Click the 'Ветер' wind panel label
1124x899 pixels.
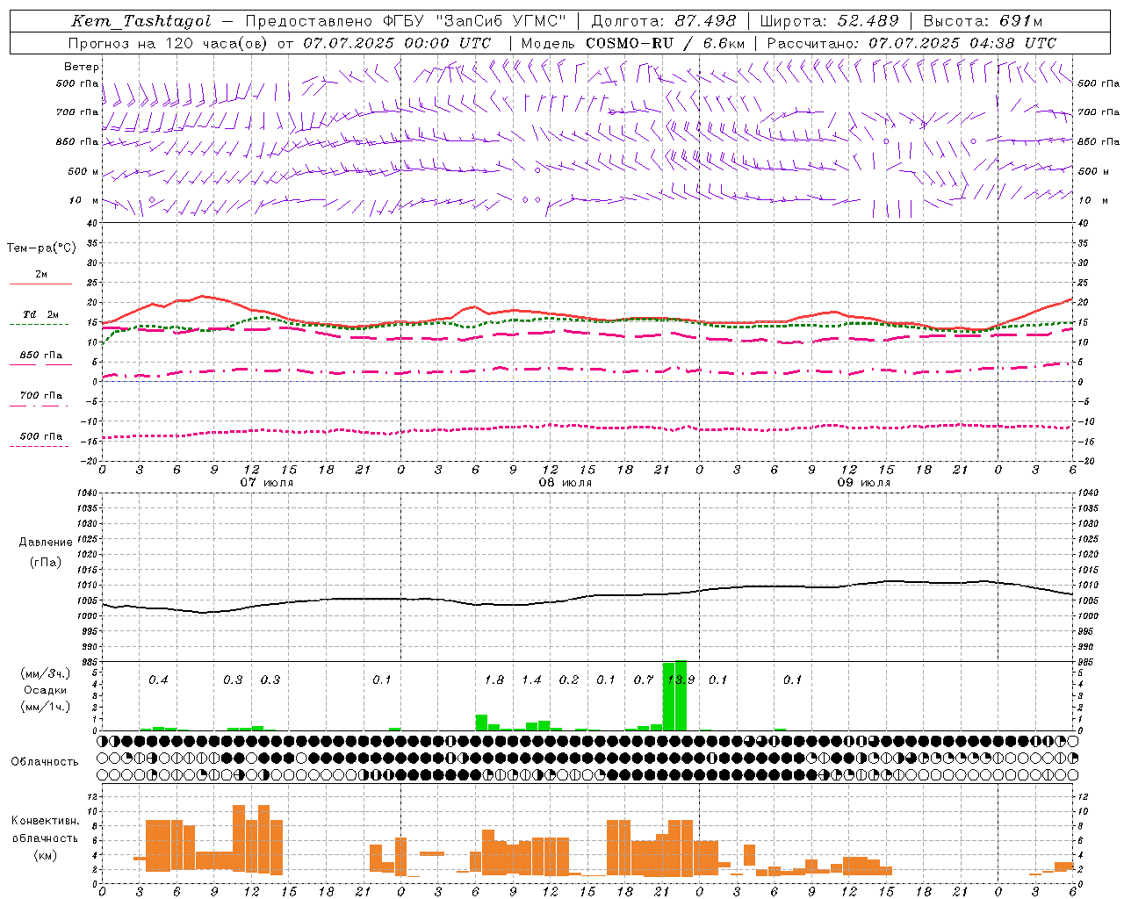coord(81,67)
